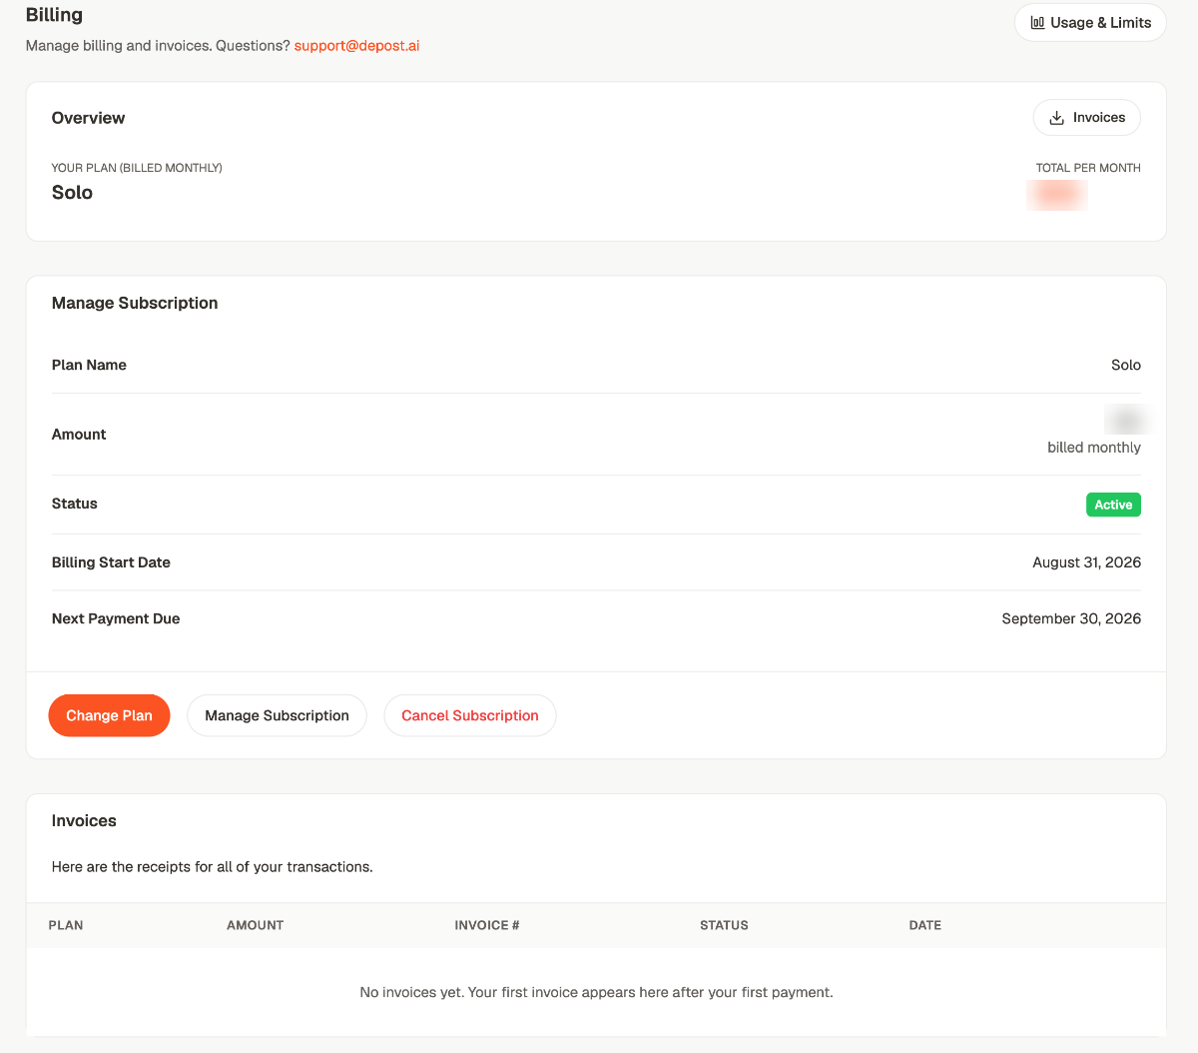Open Manage Subscription button
This screenshot has height=1053, width=1198.
(277, 715)
